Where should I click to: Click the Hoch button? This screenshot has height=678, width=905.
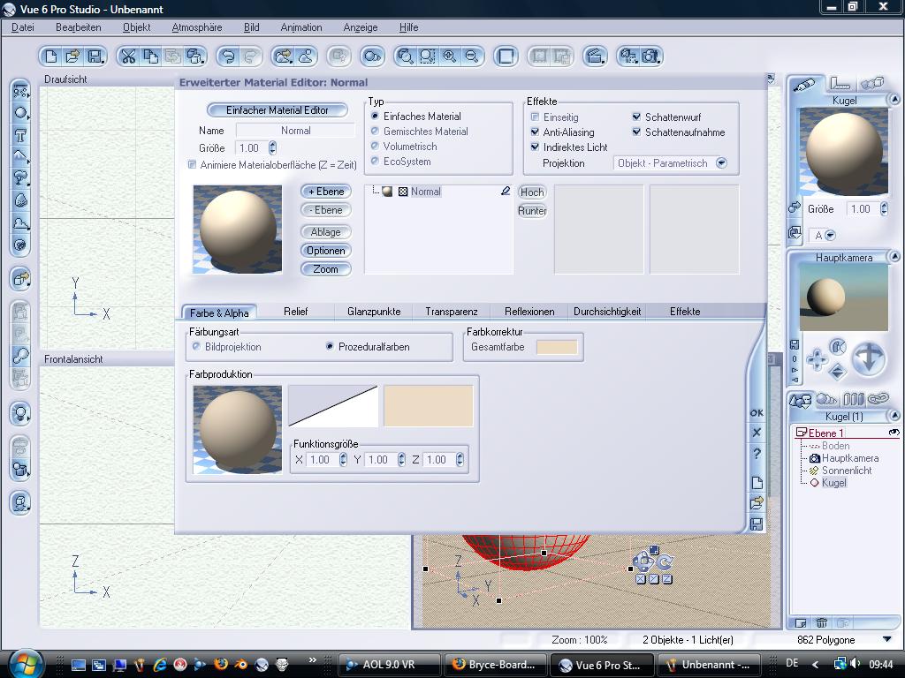[x=532, y=192]
